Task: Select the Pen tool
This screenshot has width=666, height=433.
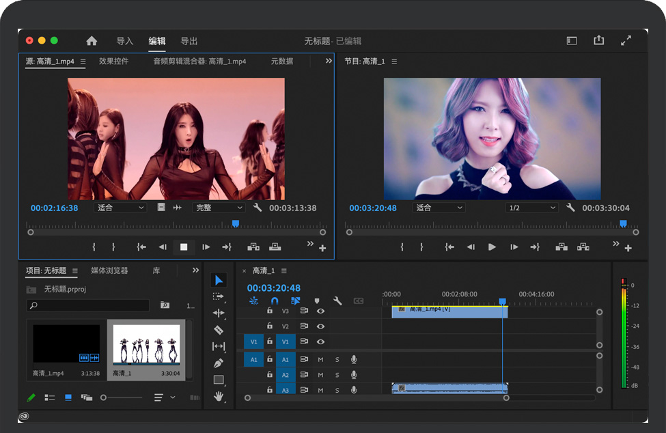Action: point(219,363)
